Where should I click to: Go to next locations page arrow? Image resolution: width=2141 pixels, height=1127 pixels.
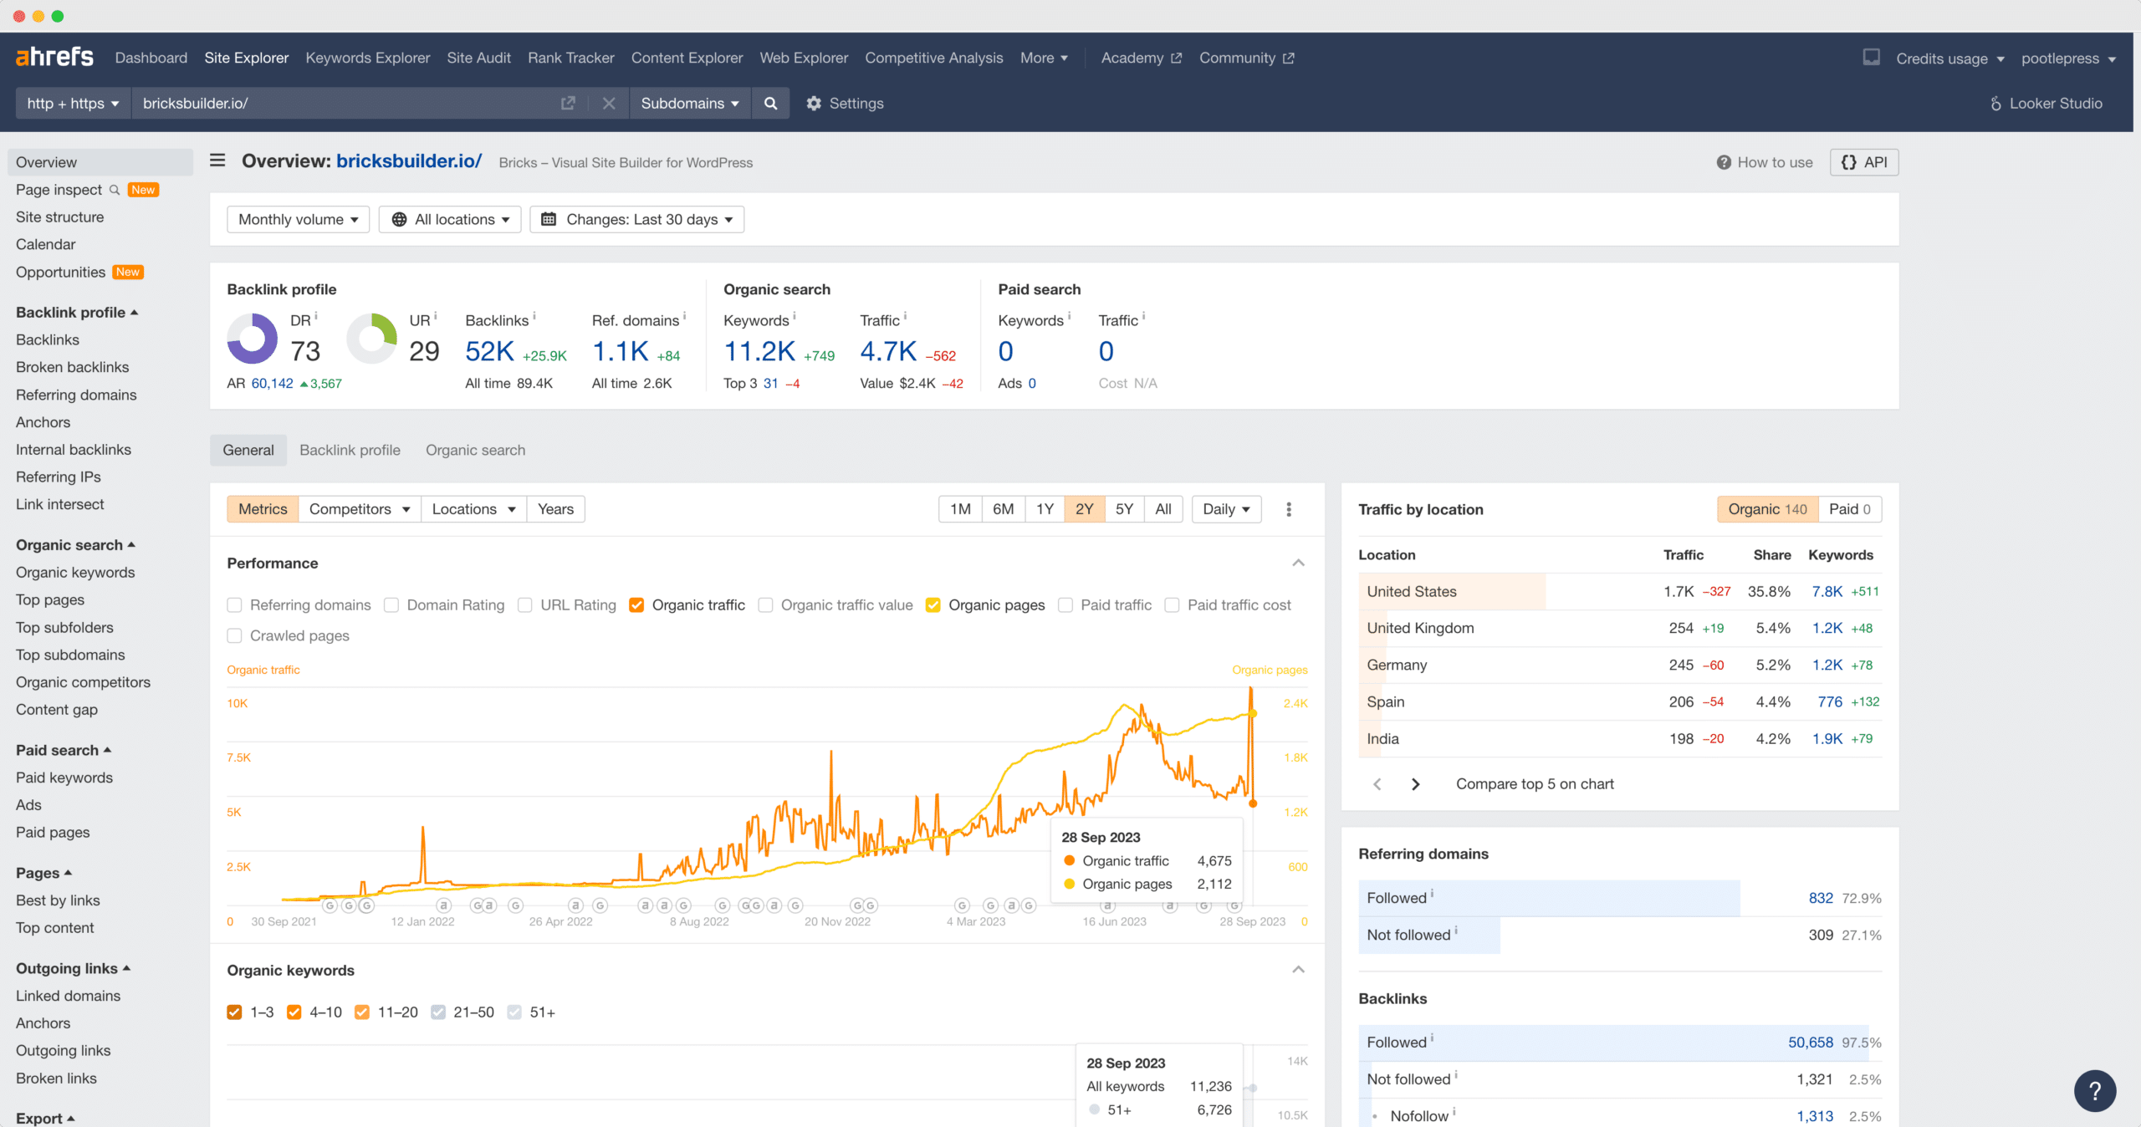pyautogui.click(x=1415, y=783)
